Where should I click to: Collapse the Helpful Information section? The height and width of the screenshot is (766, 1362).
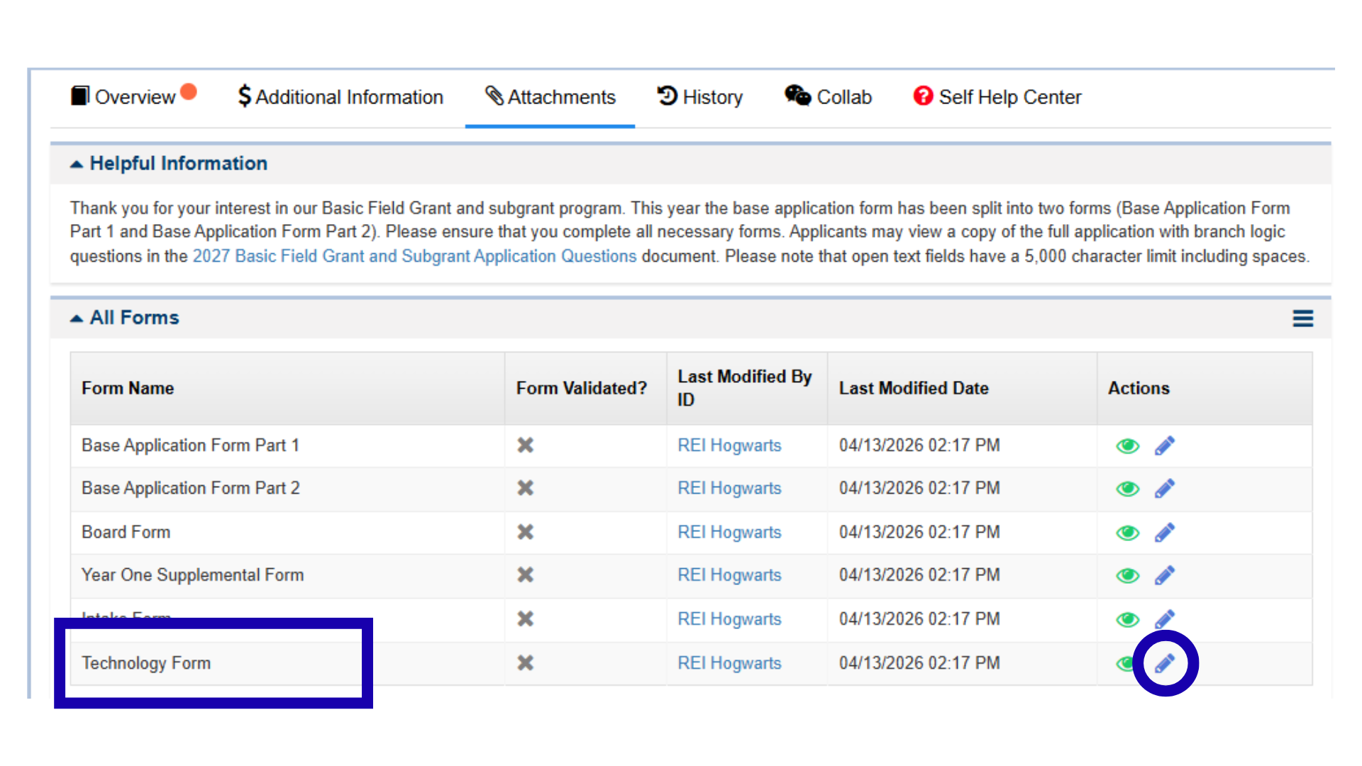click(x=77, y=165)
